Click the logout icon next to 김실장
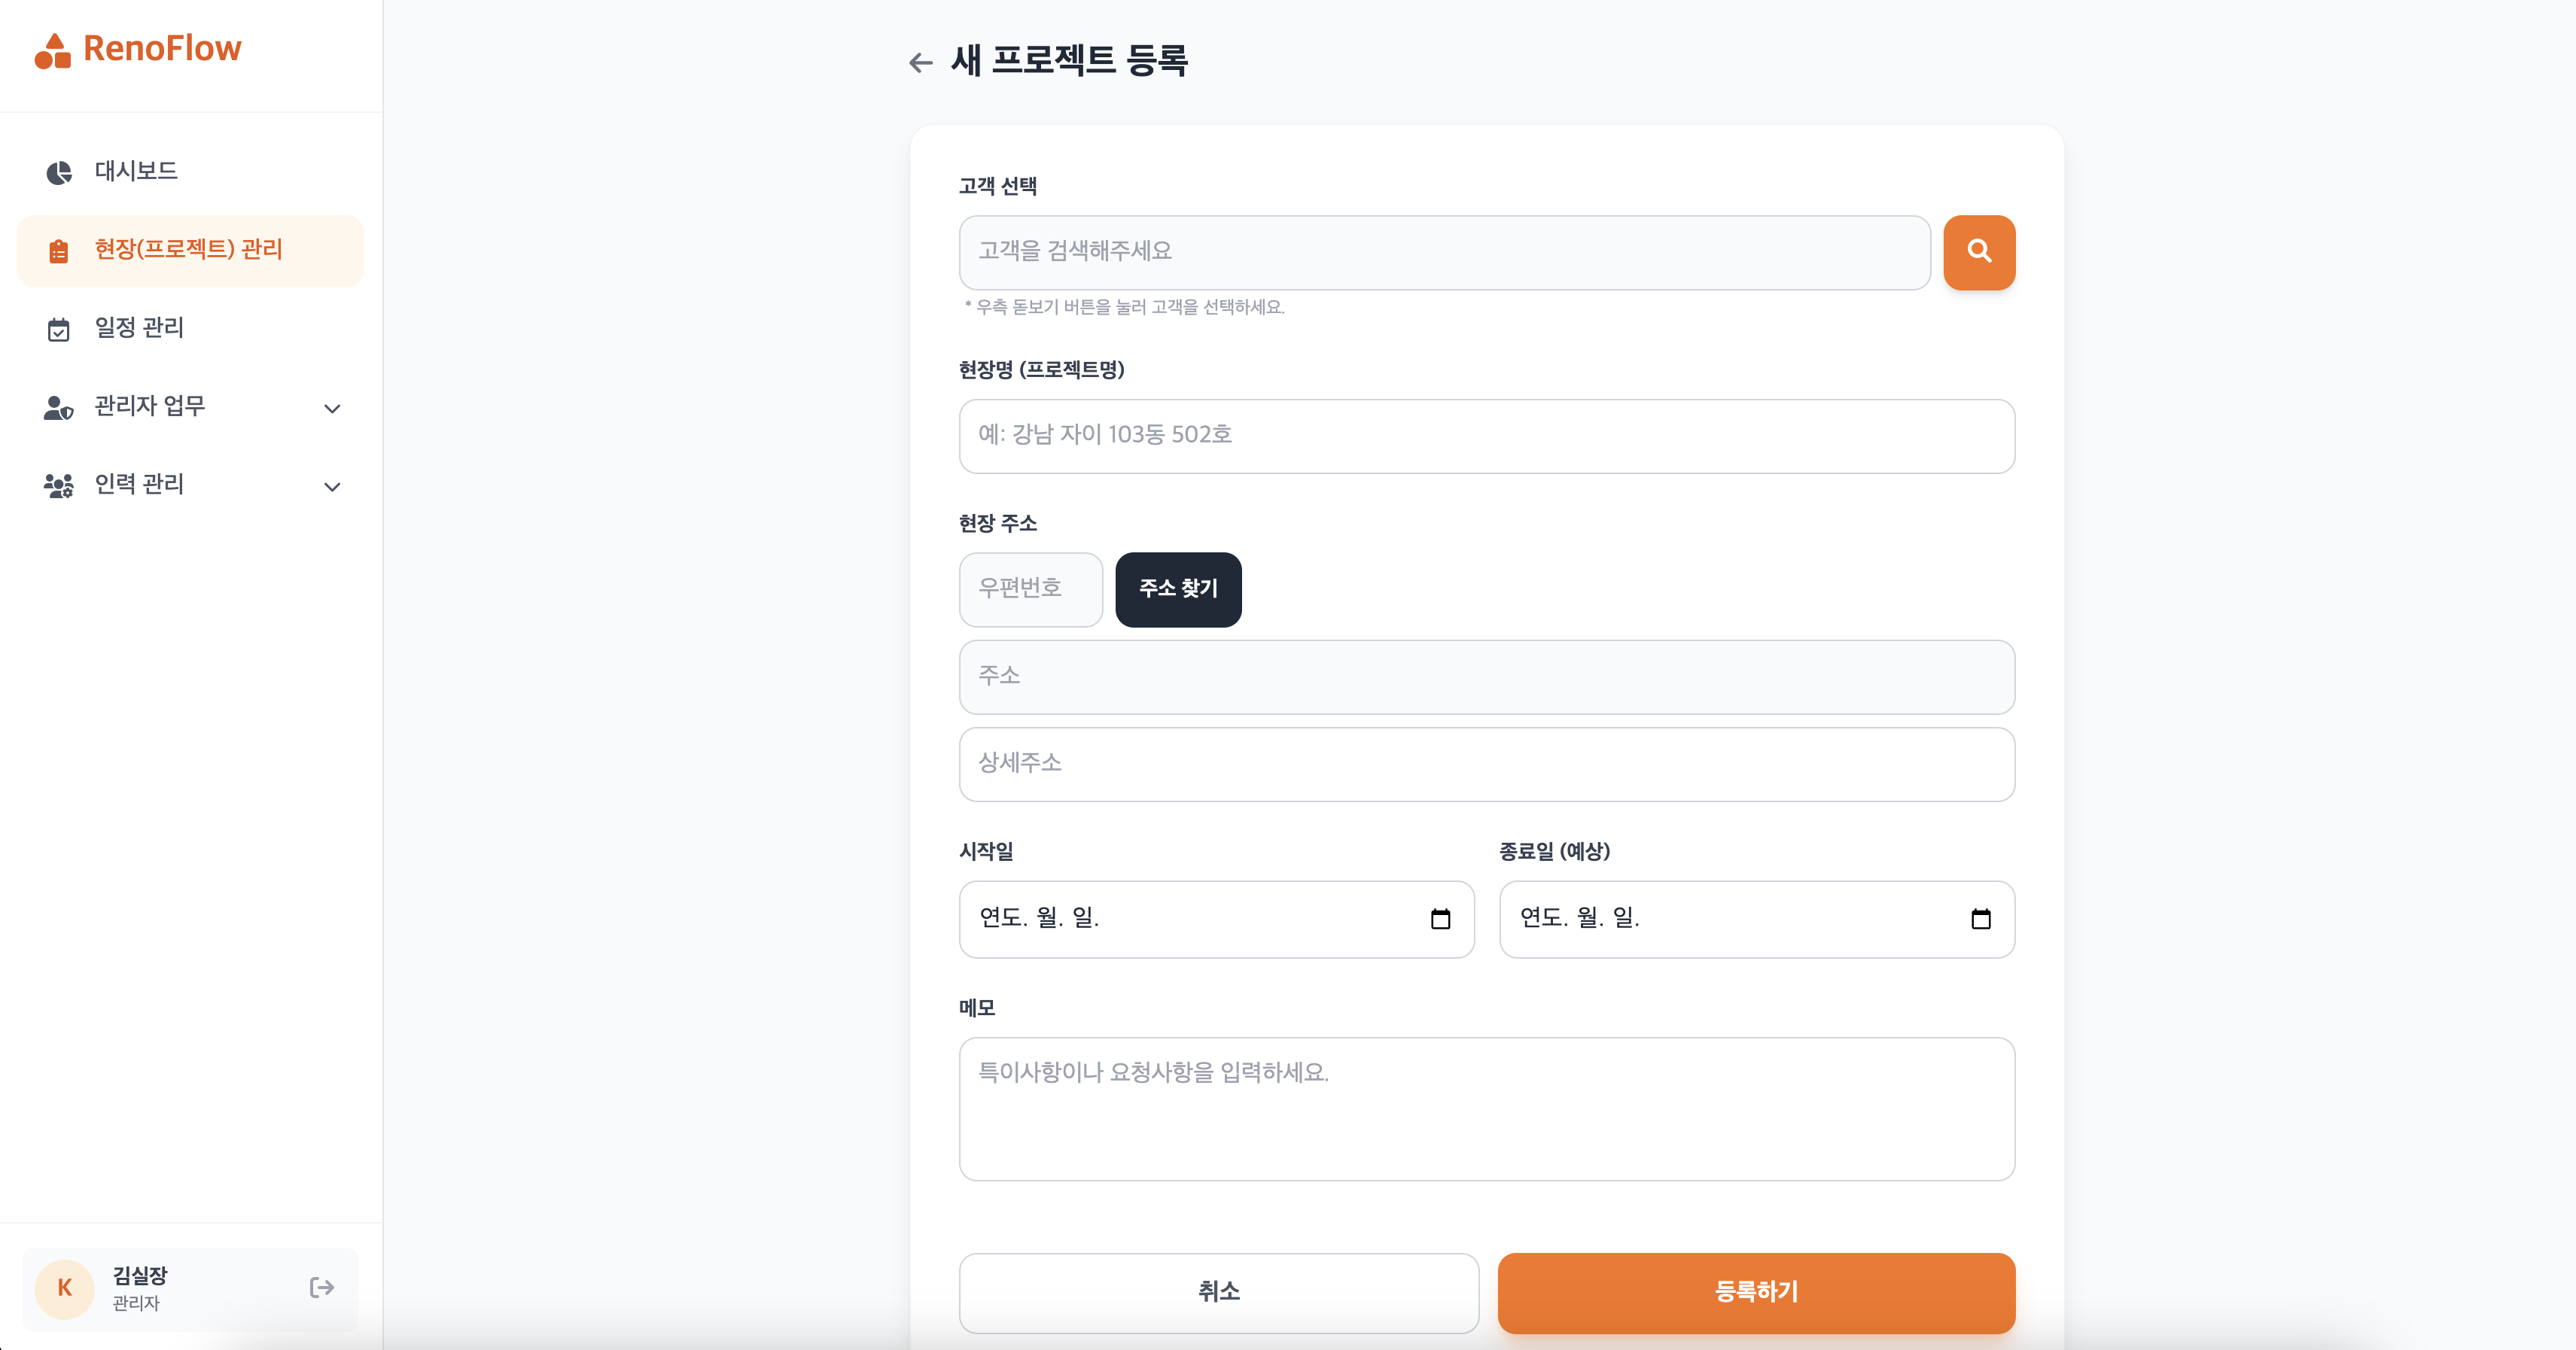The width and height of the screenshot is (2576, 1350). [321, 1287]
